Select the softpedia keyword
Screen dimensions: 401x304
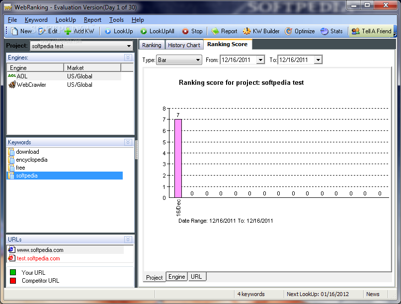[65, 176]
